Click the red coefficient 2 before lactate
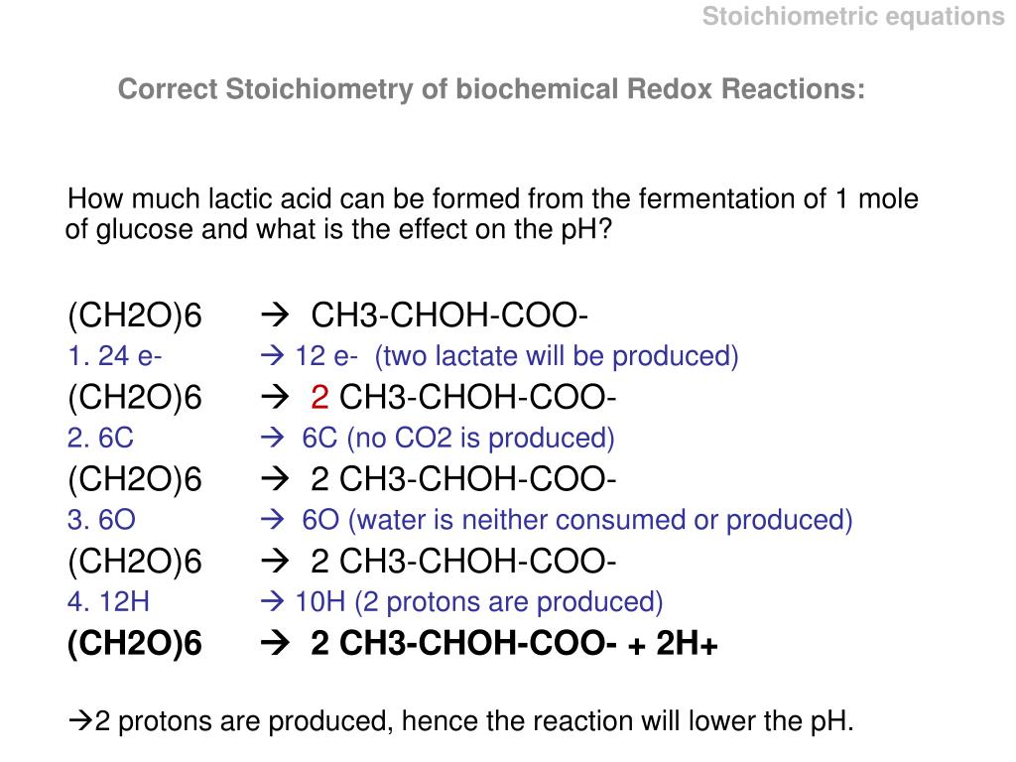 coord(319,397)
